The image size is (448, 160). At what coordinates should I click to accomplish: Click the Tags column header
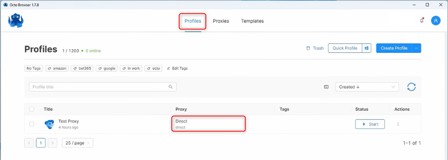coord(284,109)
